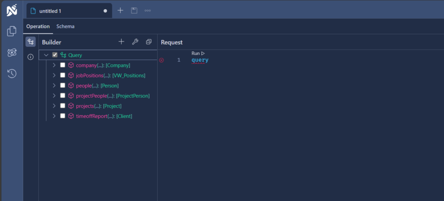The width and height of the screenshot is (444, 201).
Task: Click the collapse all icon in Builder
Action: (149, 42)
